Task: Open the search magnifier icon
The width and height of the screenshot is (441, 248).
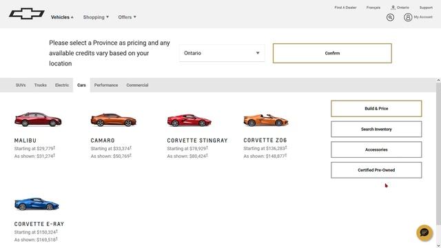Action: [x=390, y=17]
